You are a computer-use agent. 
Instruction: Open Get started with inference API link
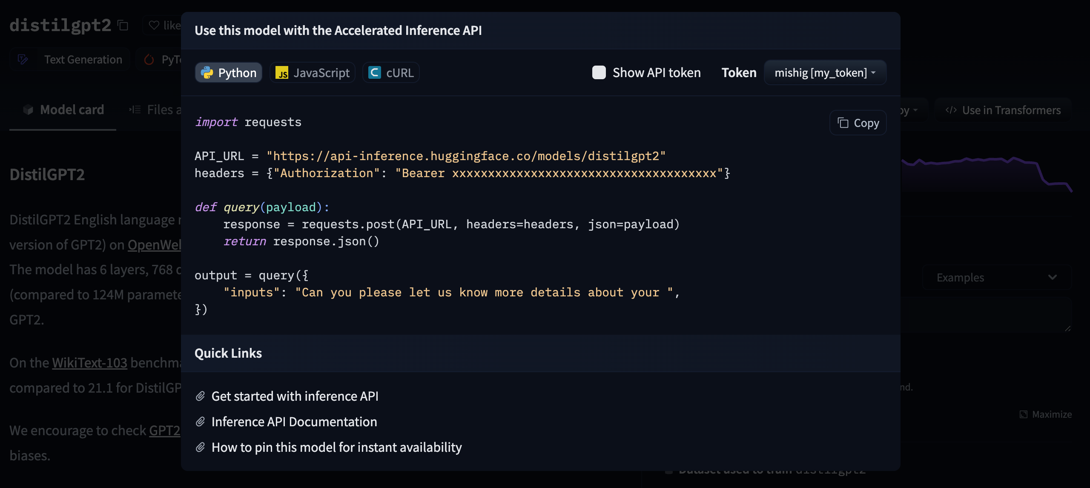point(294,396)
